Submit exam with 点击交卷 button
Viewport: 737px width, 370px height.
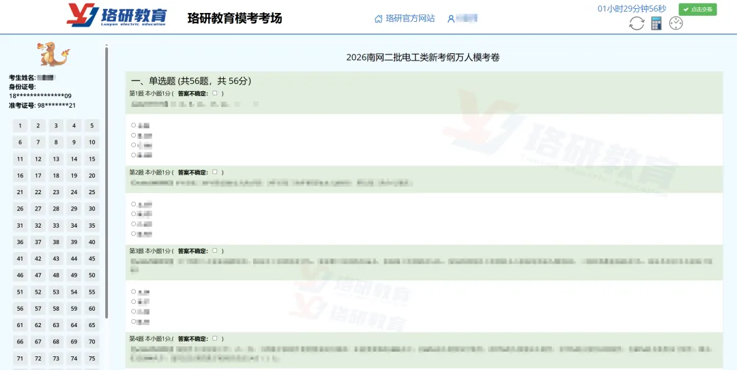(697, 10)
